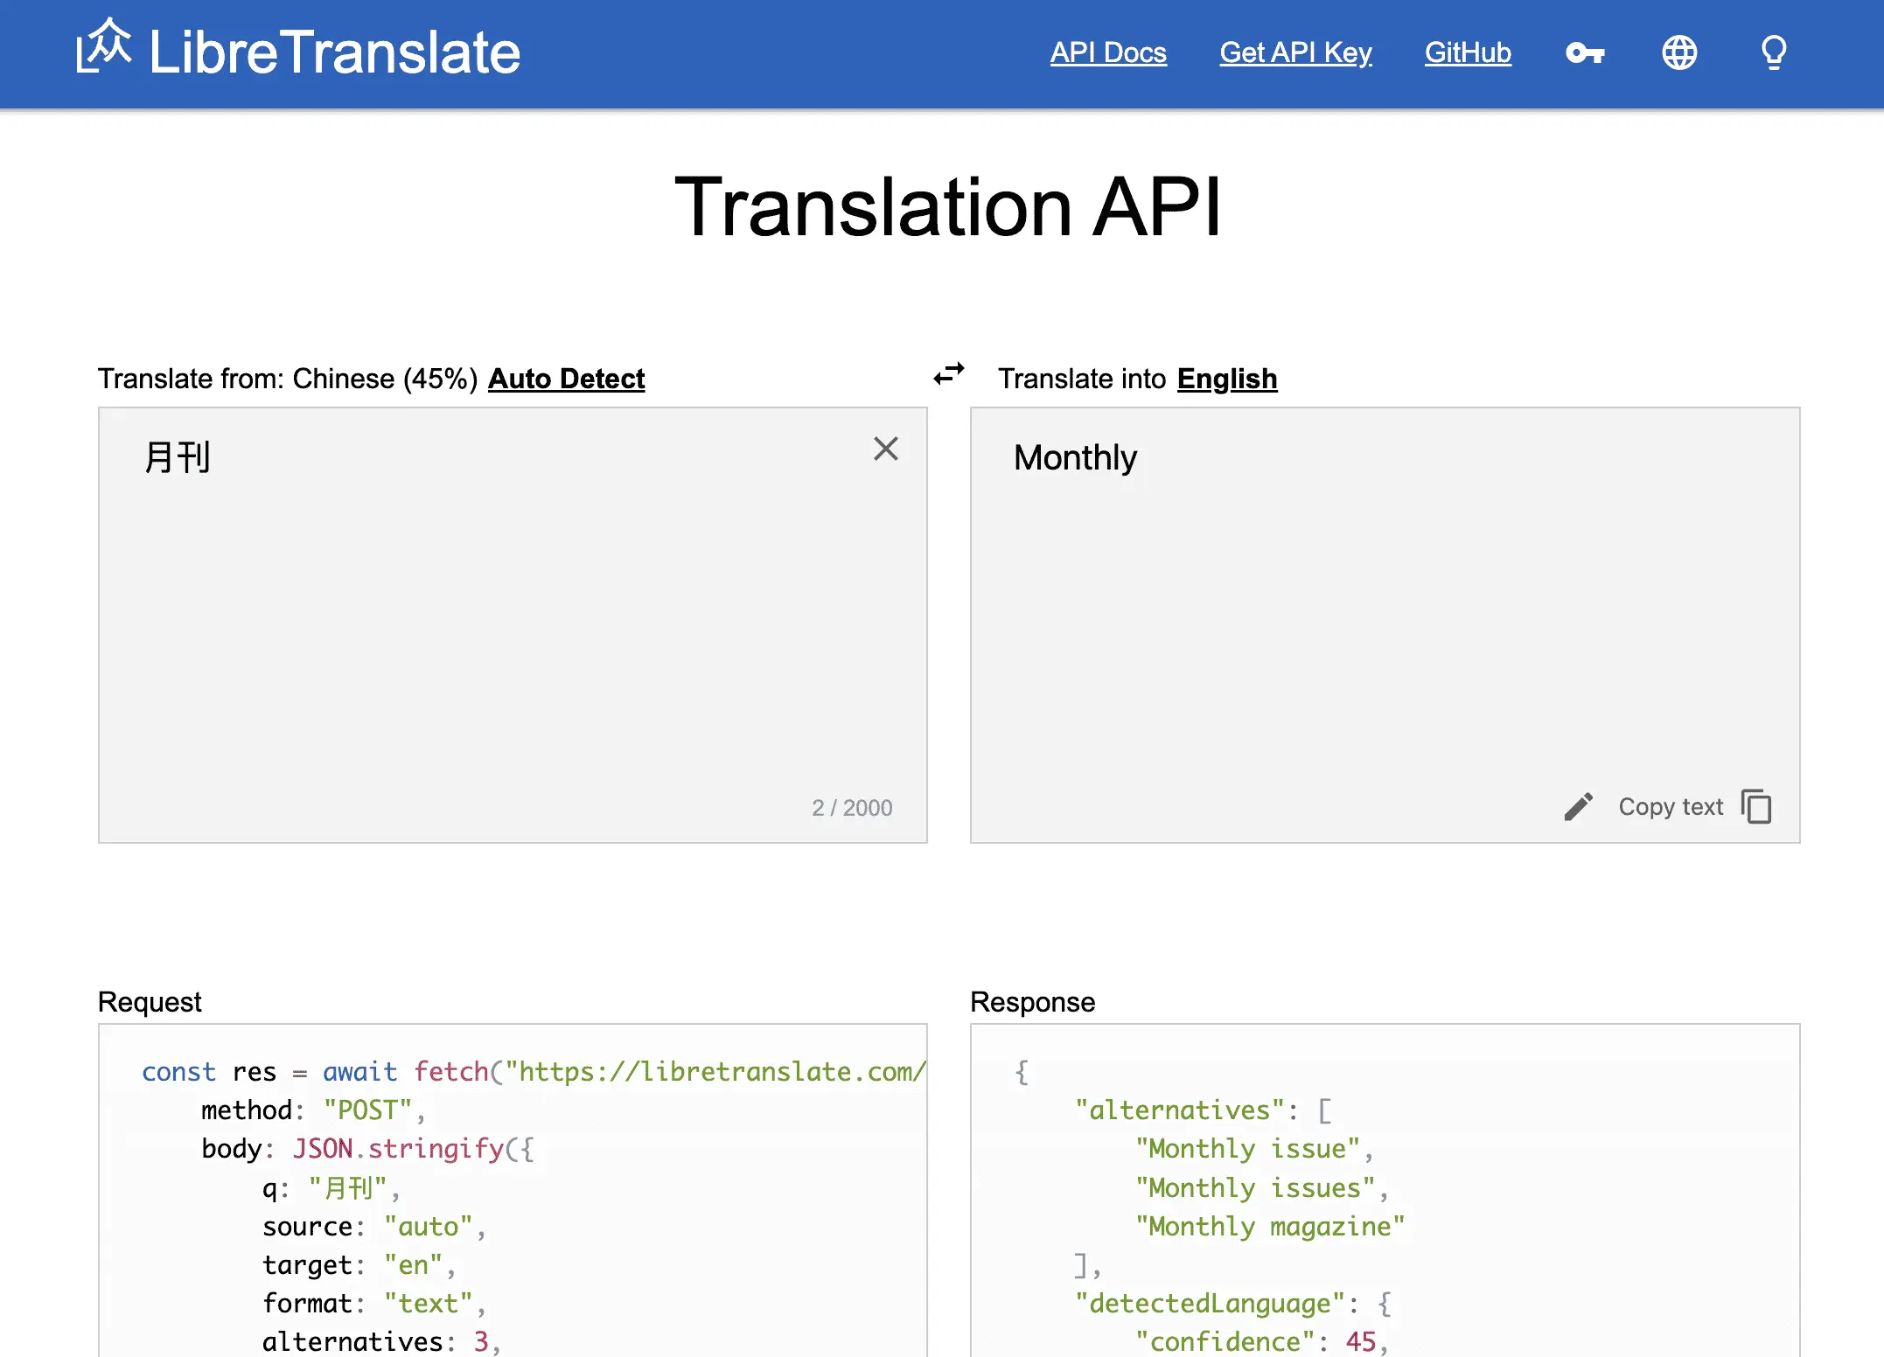This screenshot has height=1357, width=1884.
Task: Open API Docs page
Action: pyautogui.click(x=1107, y=52)
